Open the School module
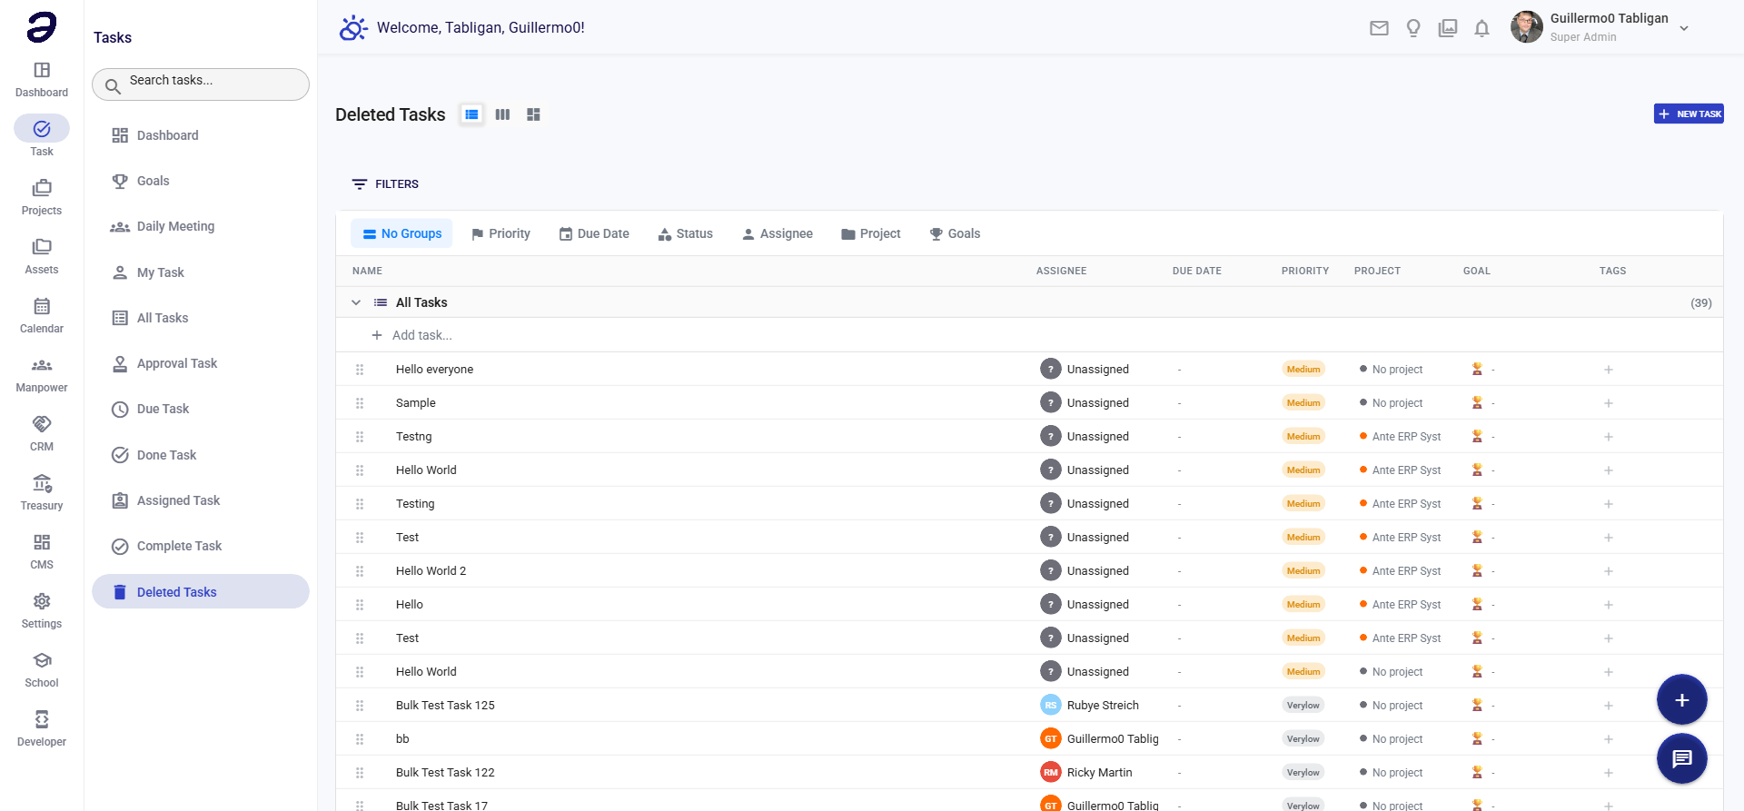The width and height of the screenshot is (1744, 811). pos(42,669)
